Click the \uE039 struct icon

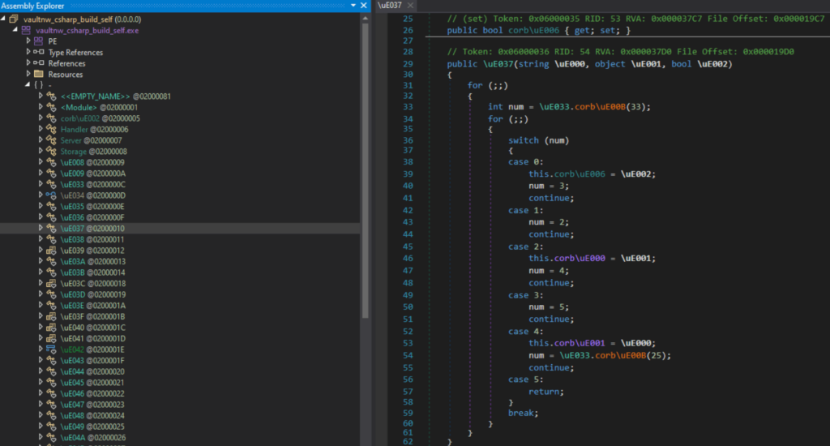51,251
